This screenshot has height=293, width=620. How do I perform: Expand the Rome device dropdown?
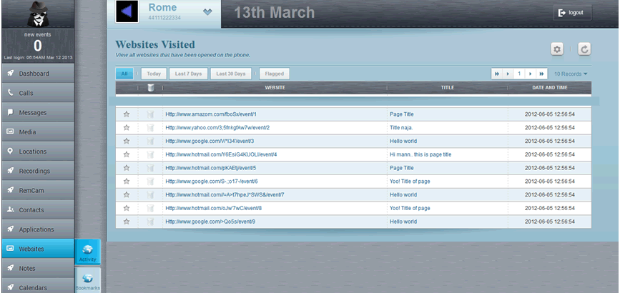(207, 11)
